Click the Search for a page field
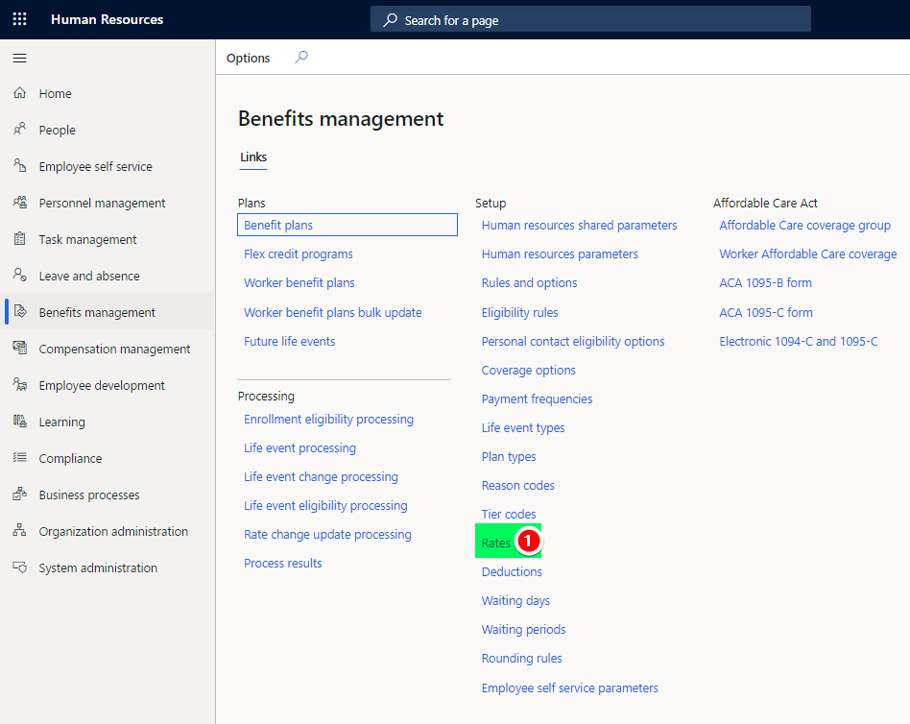Image resolution: width=910 pixels, height=724 pixels. 590,20
